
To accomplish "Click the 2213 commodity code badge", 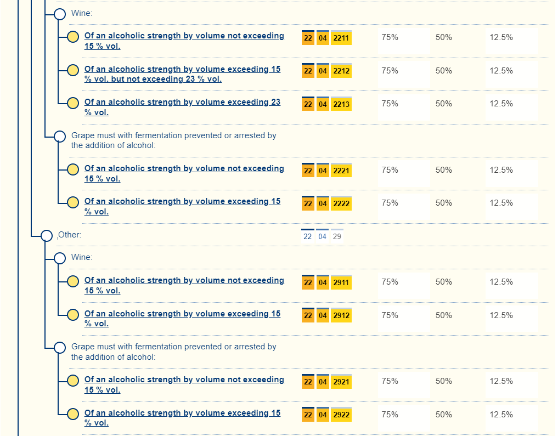I will tap(341, 104).
